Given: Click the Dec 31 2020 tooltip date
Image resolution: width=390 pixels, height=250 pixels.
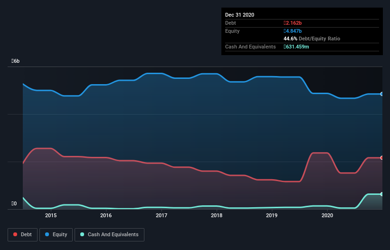Looking at the screenshot, I should click(x=239, y=15).
